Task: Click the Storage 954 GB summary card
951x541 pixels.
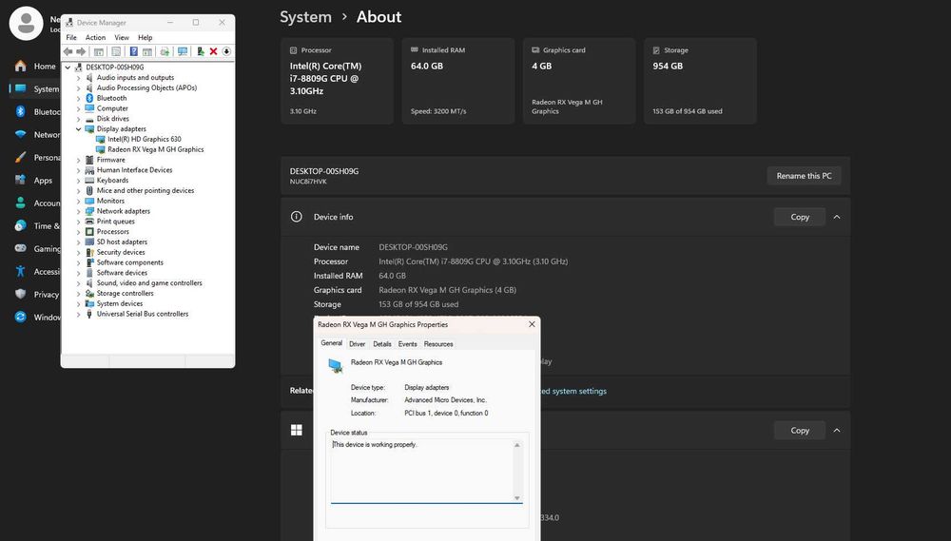Action: 700,81
